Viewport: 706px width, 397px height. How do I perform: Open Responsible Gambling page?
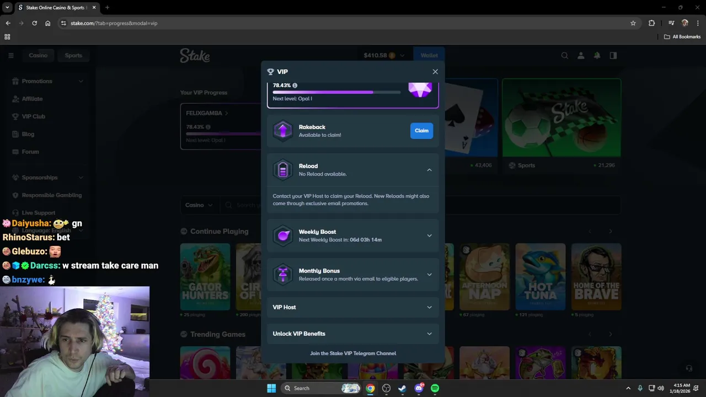pyautogui.click(x=51, y=195)
